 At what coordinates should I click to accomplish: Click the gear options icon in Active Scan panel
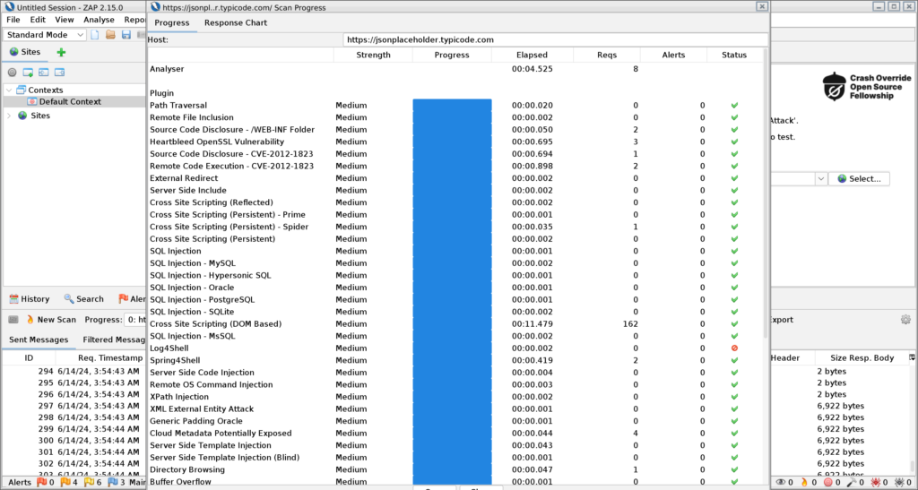coord(905,319)
